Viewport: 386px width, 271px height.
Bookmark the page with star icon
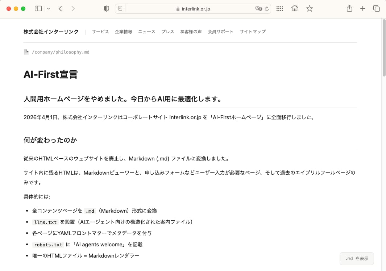pos(309,9)
